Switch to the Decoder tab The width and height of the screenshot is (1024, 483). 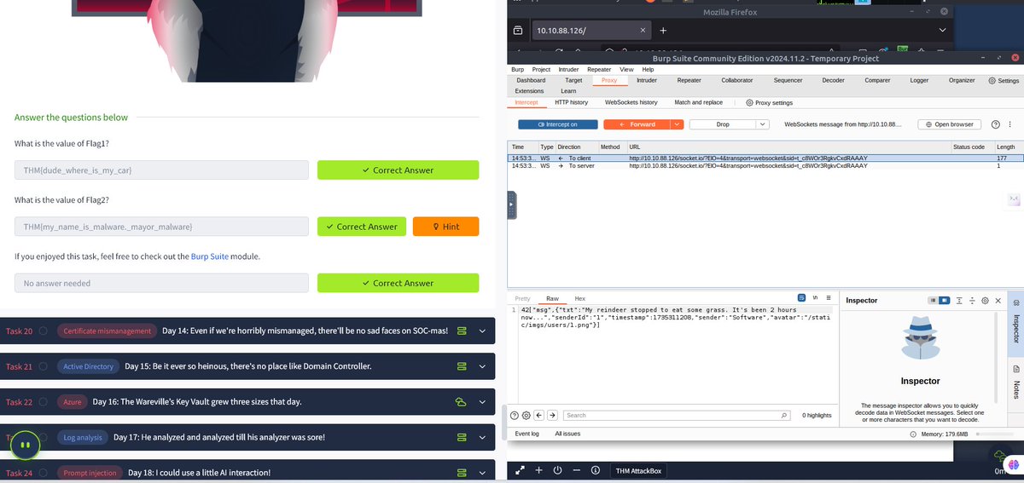click(833, 80)
